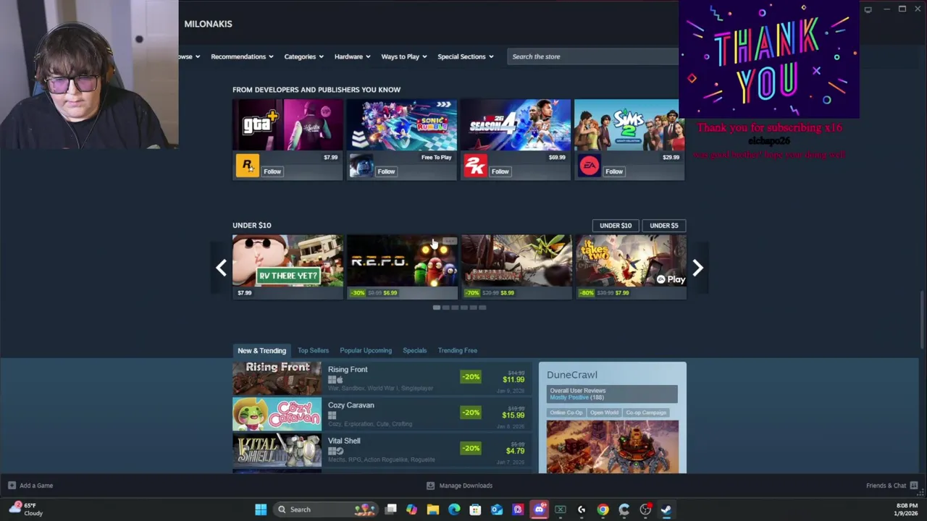Switch to the Popular Upcoming tab
Image resolution: width=927 pixels, height=521 pixels.
(366, 350)
